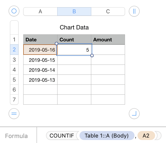Click the A2 reference token in formula

tap(146, 136)
